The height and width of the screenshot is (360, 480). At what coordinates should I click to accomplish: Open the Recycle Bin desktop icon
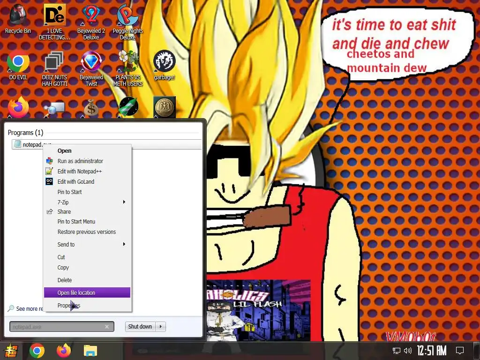18,19
